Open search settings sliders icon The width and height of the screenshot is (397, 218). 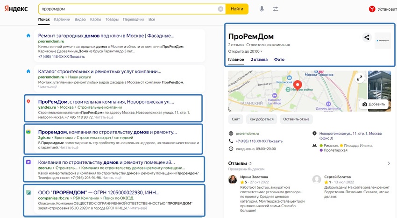click(276, 9)
